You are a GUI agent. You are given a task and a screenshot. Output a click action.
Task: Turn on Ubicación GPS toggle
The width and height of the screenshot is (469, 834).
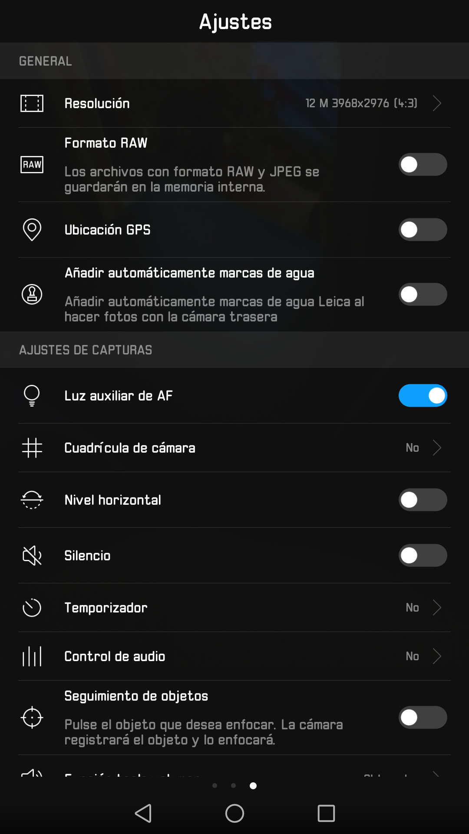click(x=423, y=230)
